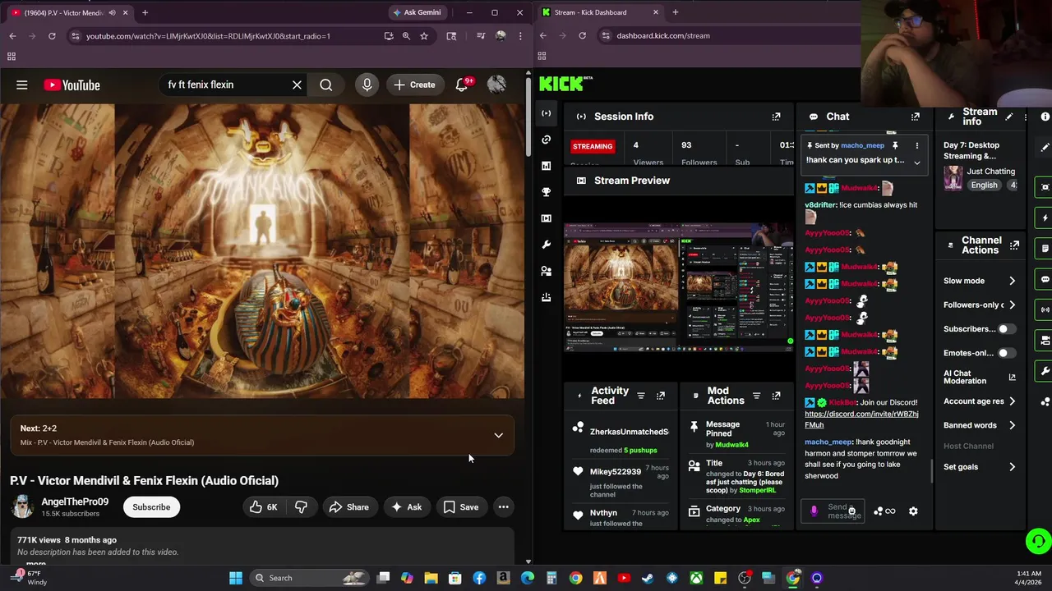Click the Ask button under video
1052x591 pixels.
pyautogui.click(x=406, y=507)
